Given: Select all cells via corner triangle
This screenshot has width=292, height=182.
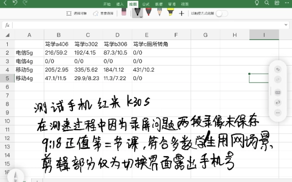Looking at the screenshot, I should click(7, 35).
